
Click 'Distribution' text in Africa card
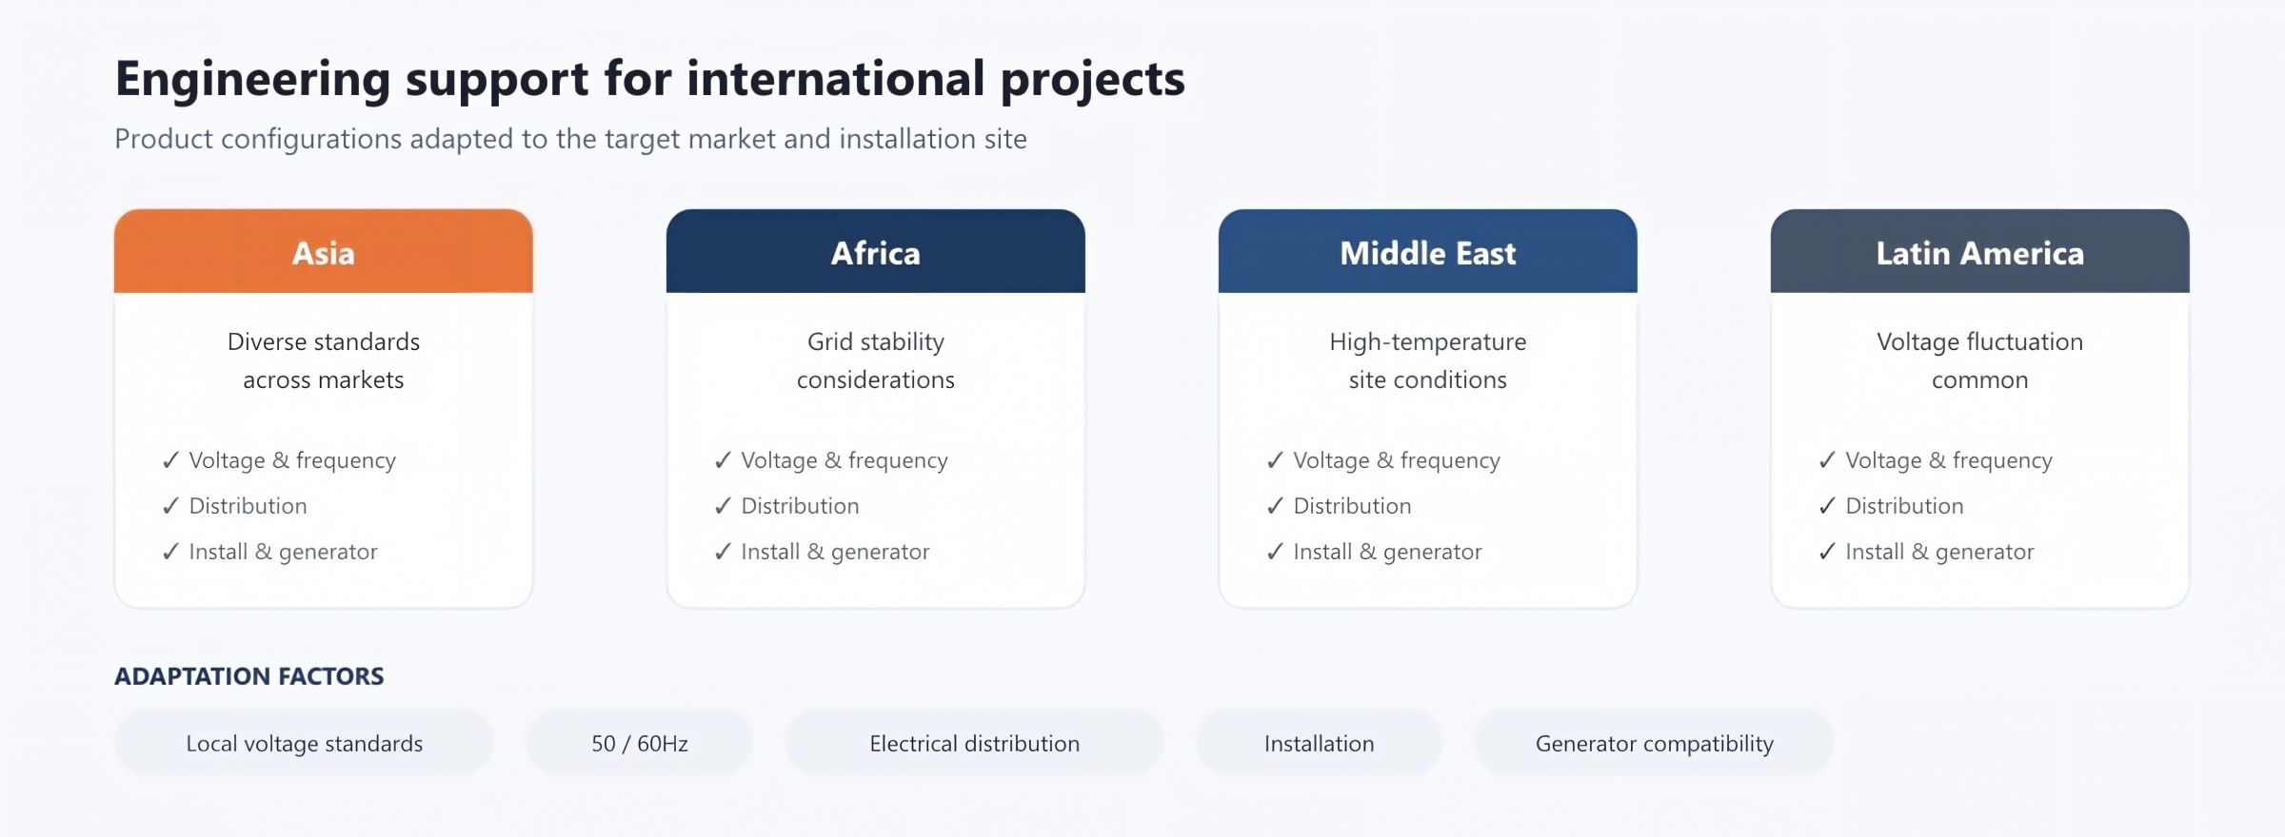point(800,506)
